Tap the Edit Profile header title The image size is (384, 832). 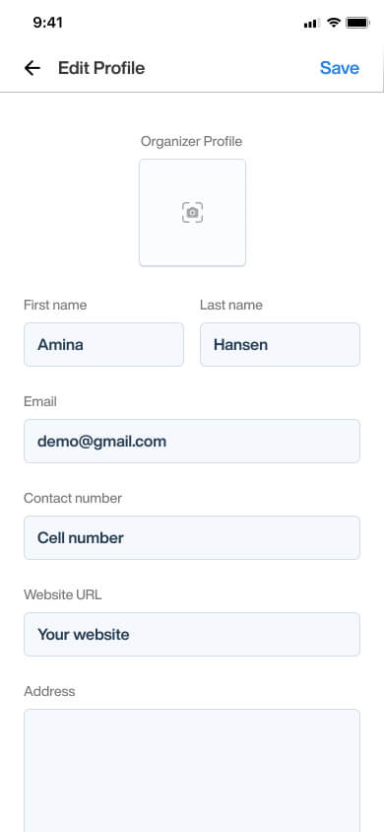(x=101, y=68)
